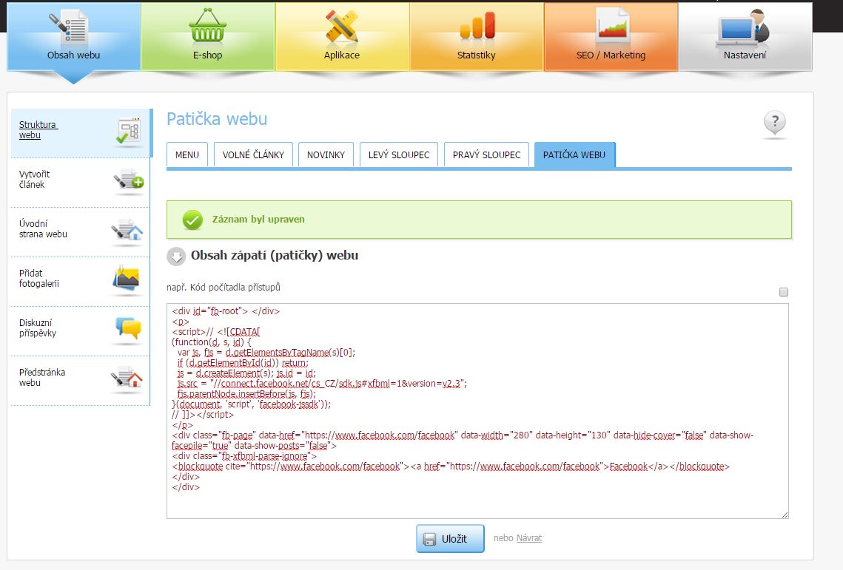
Task: Click the Obsah zápatí (patičky) webu heading
Action: (275, 256)
